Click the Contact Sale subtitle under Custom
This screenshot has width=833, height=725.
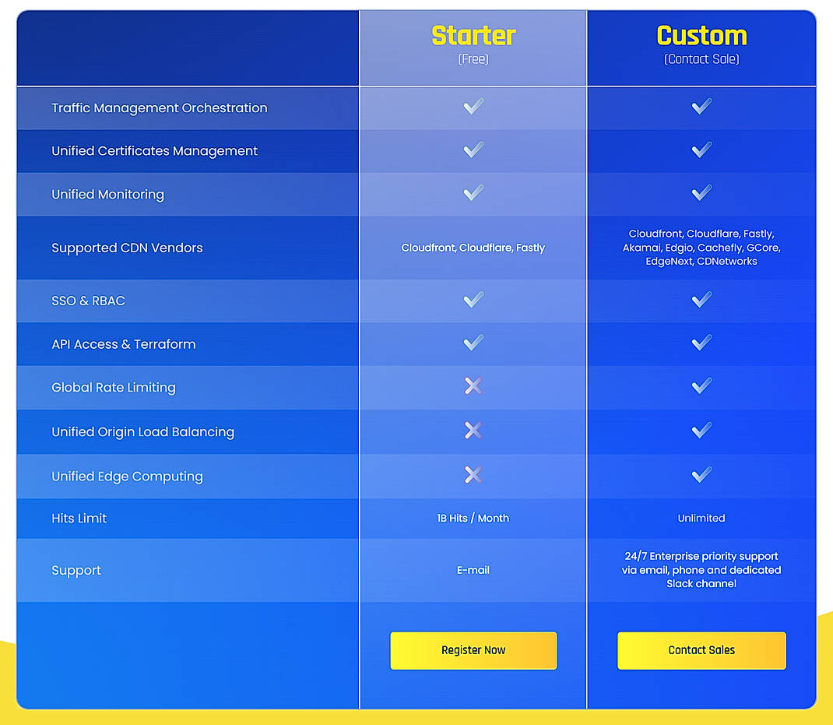700,59
